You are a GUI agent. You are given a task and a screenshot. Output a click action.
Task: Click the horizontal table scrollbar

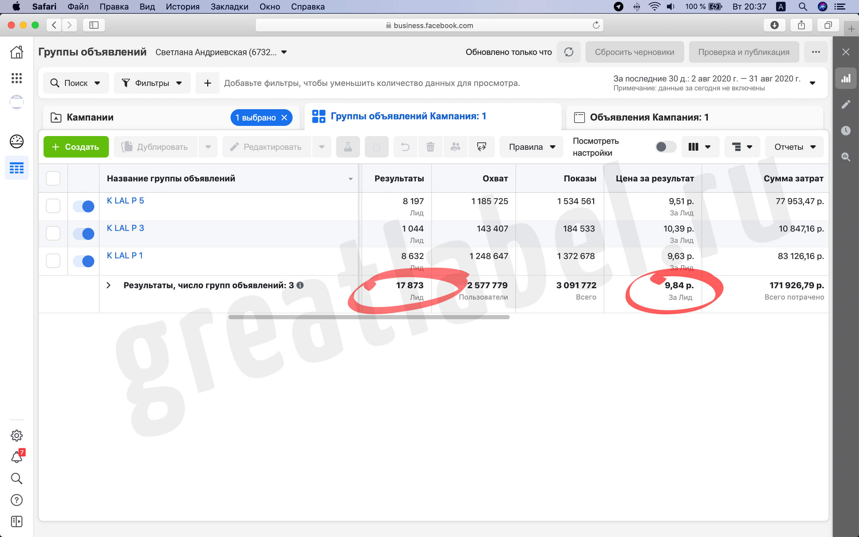369,317
